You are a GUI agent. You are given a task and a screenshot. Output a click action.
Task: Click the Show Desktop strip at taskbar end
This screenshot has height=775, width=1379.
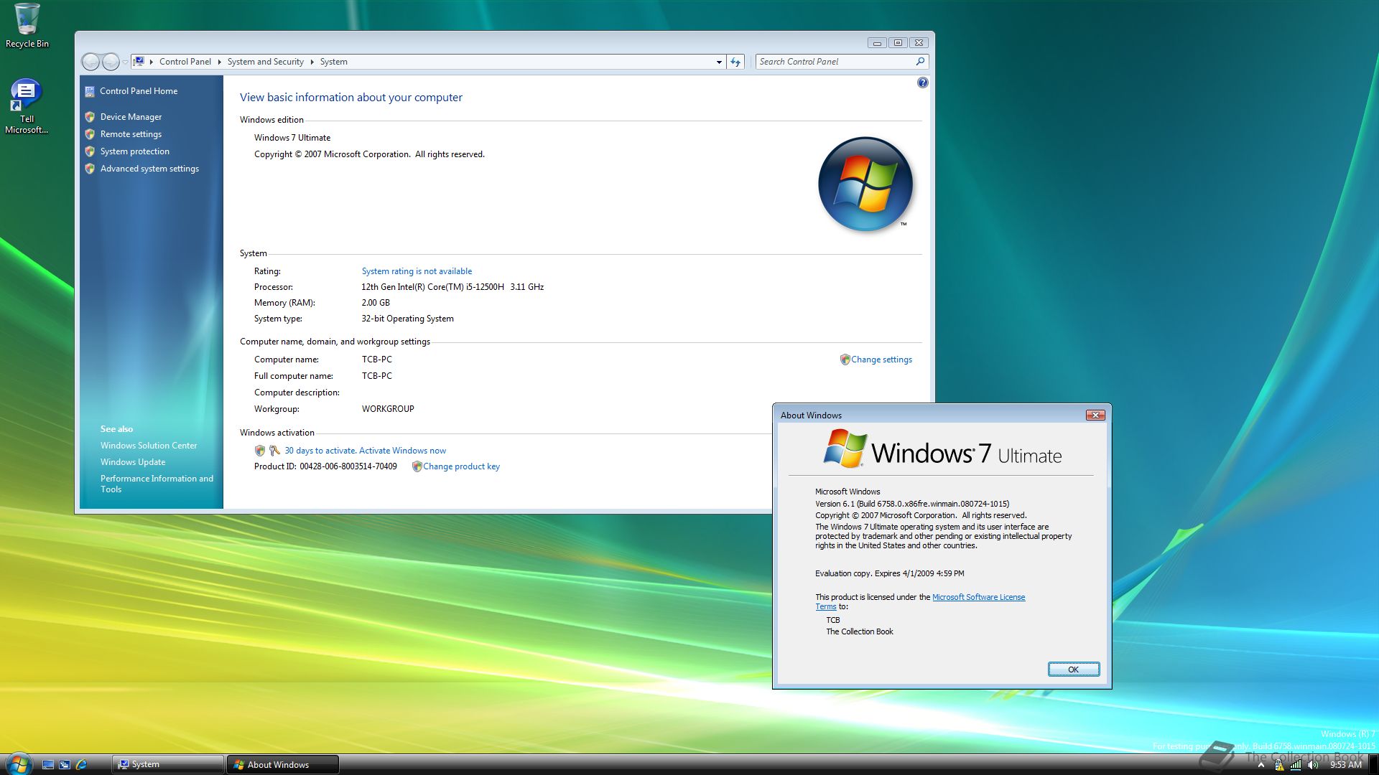[x=1373, y=765]
